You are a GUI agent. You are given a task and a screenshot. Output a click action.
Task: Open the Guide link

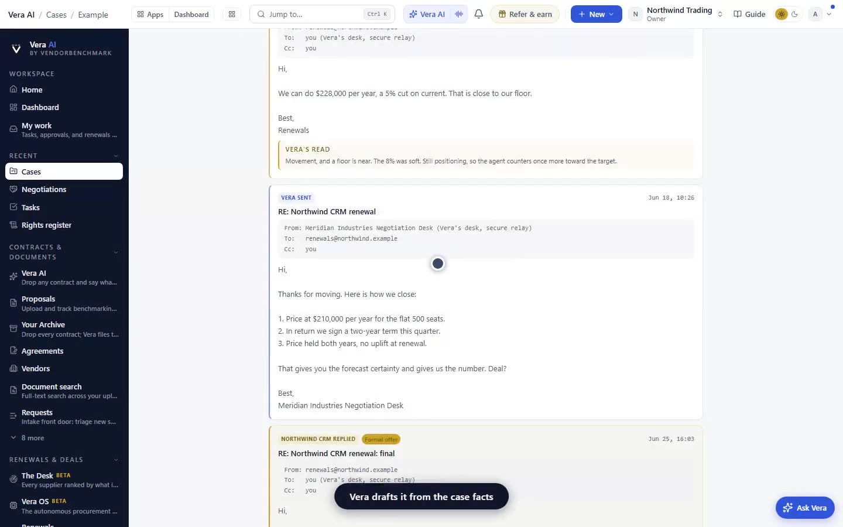tap(749, 14)
